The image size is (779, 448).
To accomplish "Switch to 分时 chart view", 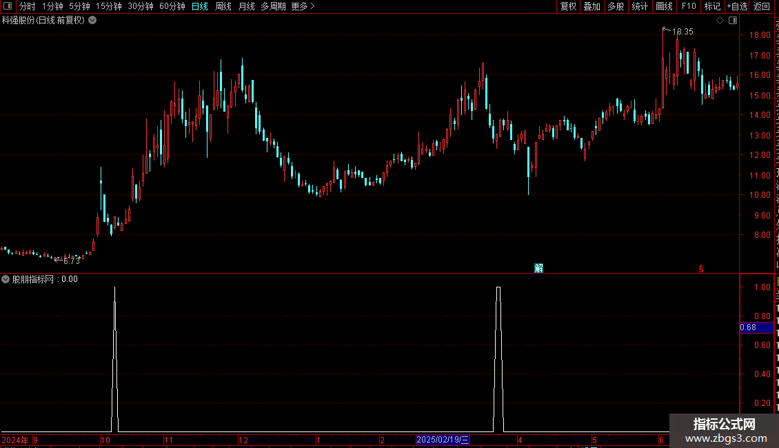I will point(28,6).
